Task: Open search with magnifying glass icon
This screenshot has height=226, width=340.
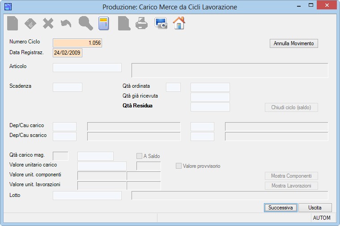Action: click(85, 23)
